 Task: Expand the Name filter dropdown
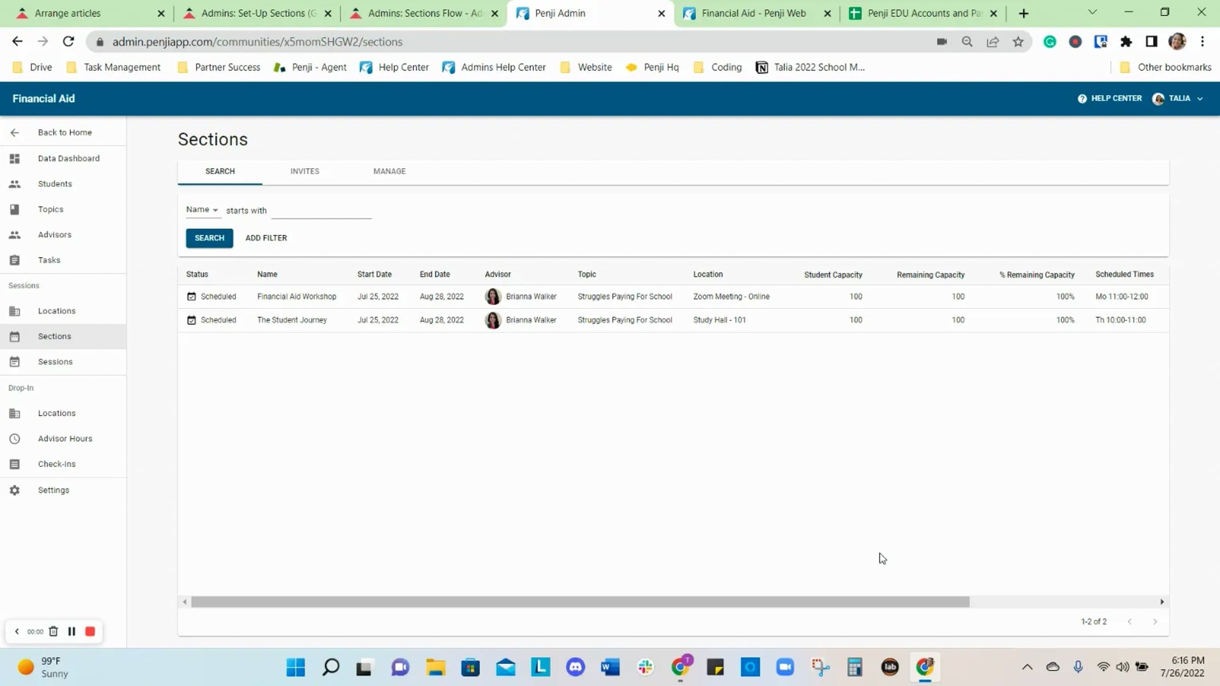(202, 210)
